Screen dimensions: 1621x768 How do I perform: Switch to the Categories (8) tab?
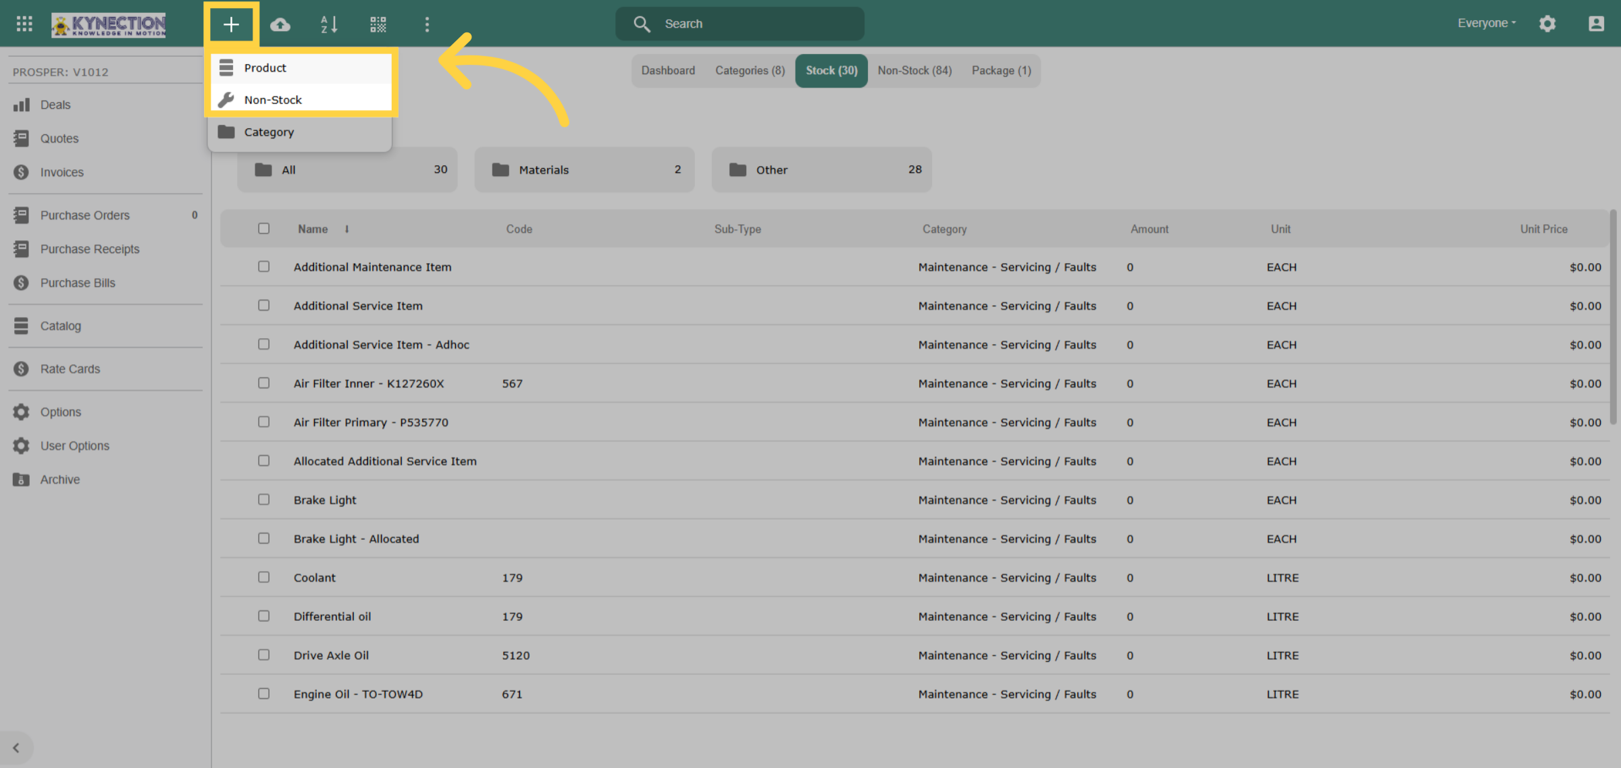(750, 71)
